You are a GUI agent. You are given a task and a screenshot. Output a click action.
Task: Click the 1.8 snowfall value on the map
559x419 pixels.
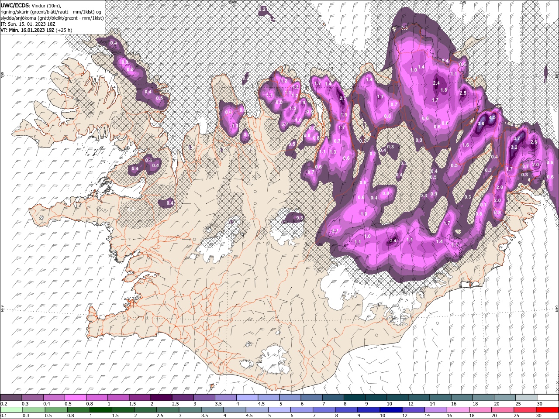point(444,90)
